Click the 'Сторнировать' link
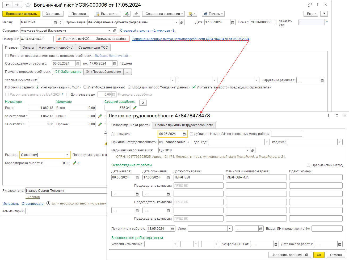The image size is (349, 260). 32,203
